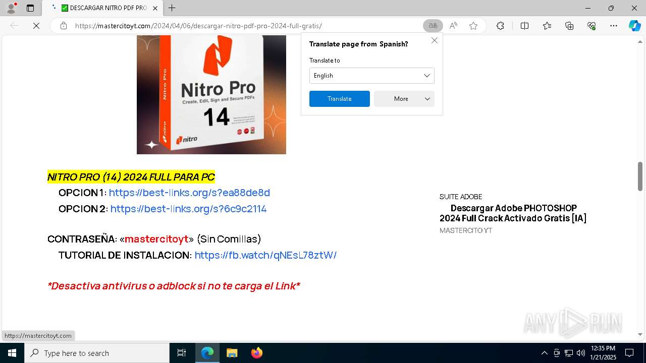646x363 pixels.
Task: Close the translate popup
Action: coord(434,40)
